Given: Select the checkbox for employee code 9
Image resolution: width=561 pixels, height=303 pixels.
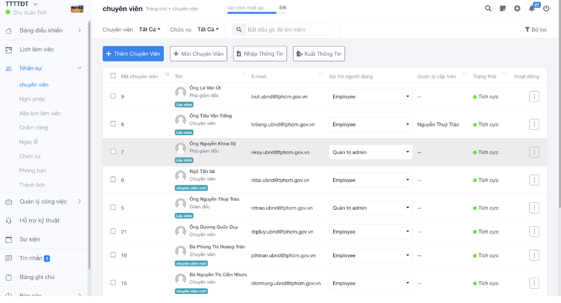Looking at the screenshot, I should pyautogui.click(x=113, y=96).
